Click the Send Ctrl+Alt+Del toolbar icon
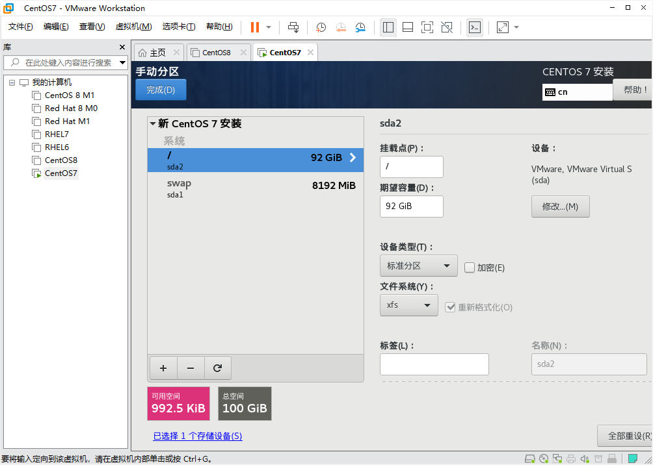The width and height of the screenshot is (653, 465). click(293, 27)
